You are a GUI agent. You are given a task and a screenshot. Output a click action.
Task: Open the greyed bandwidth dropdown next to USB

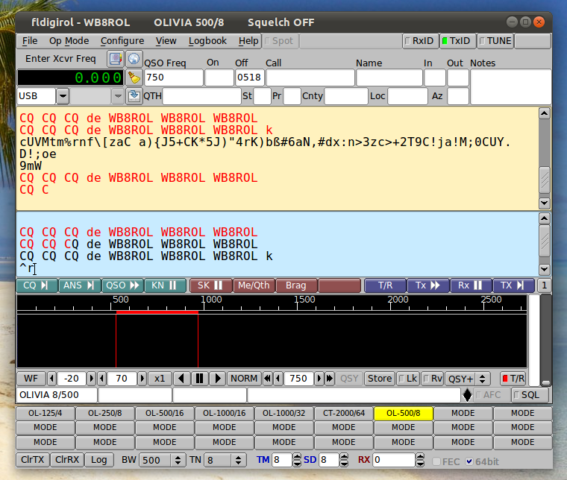coord(118,96)
